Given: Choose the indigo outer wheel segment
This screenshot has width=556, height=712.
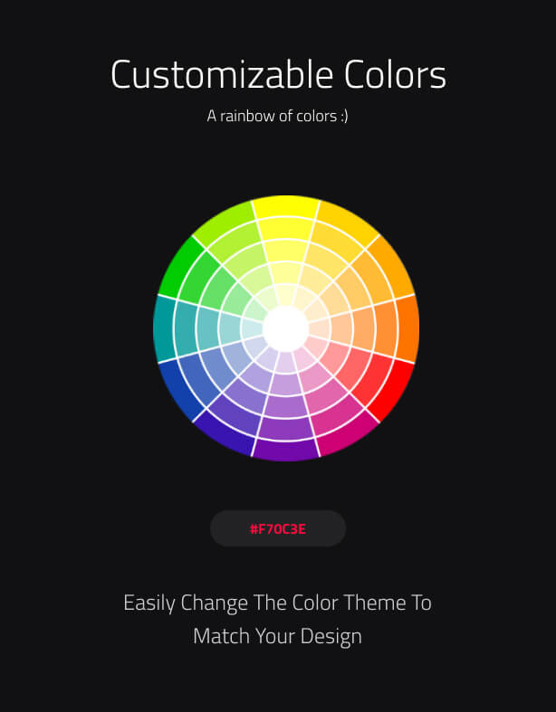Looking at the screenshot, I should (224, 436).
